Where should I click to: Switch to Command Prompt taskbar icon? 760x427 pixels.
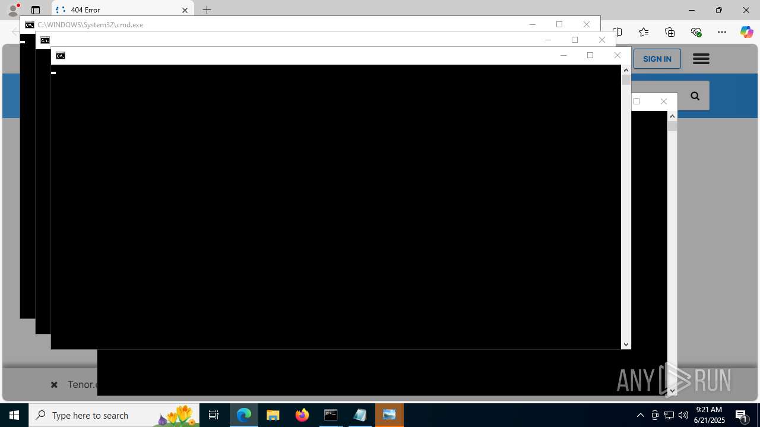point(331,415)
